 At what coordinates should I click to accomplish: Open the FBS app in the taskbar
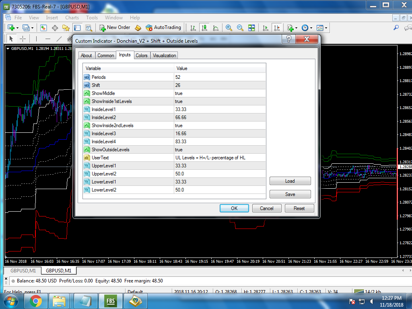pos(110,301)
